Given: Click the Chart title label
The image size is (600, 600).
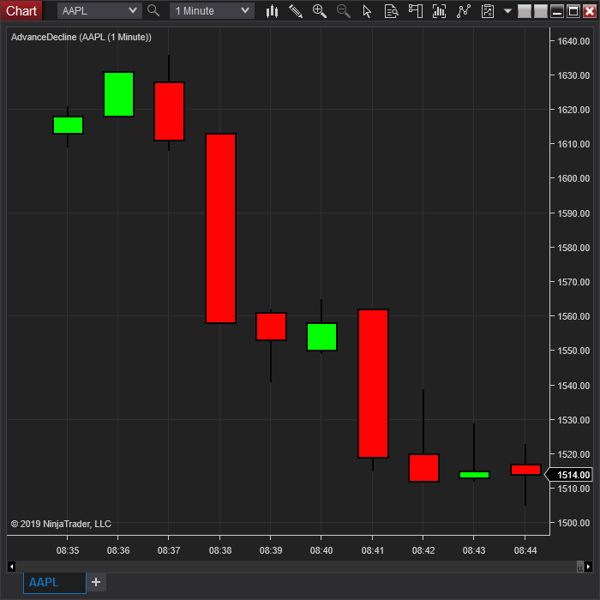Looking at the screenshot, I should [x=21, y=10].
